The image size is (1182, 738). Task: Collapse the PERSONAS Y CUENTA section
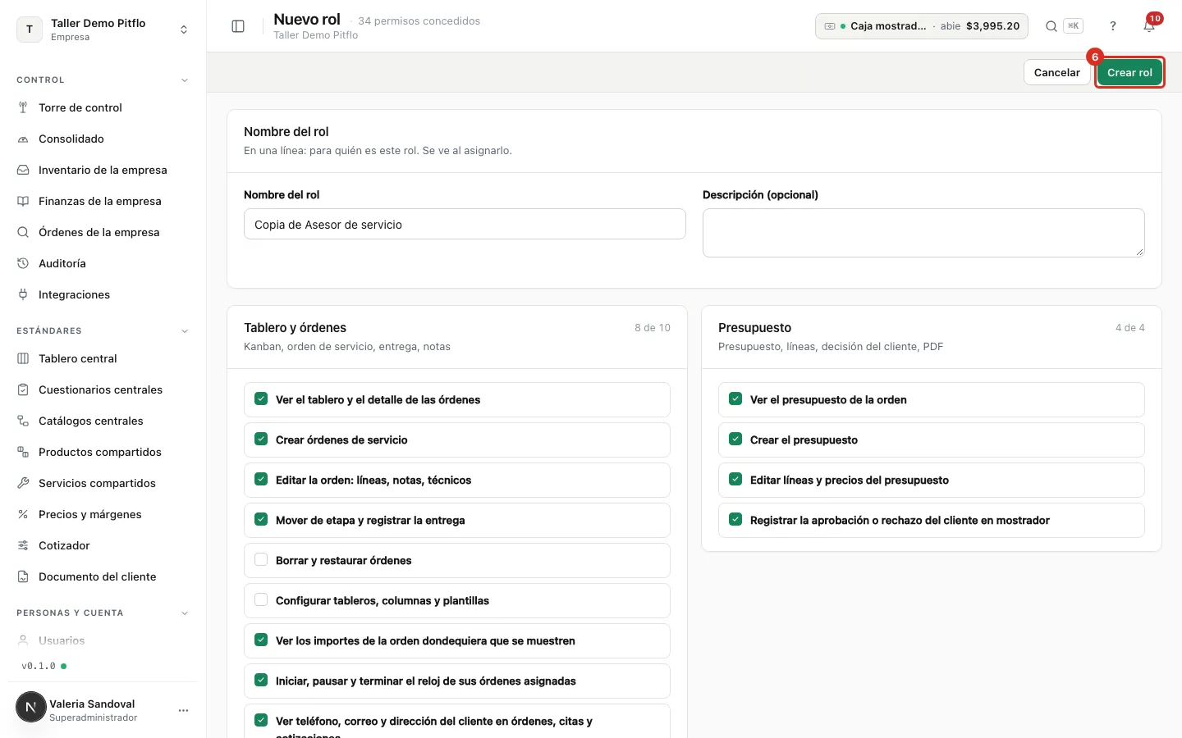coord(185,613)
